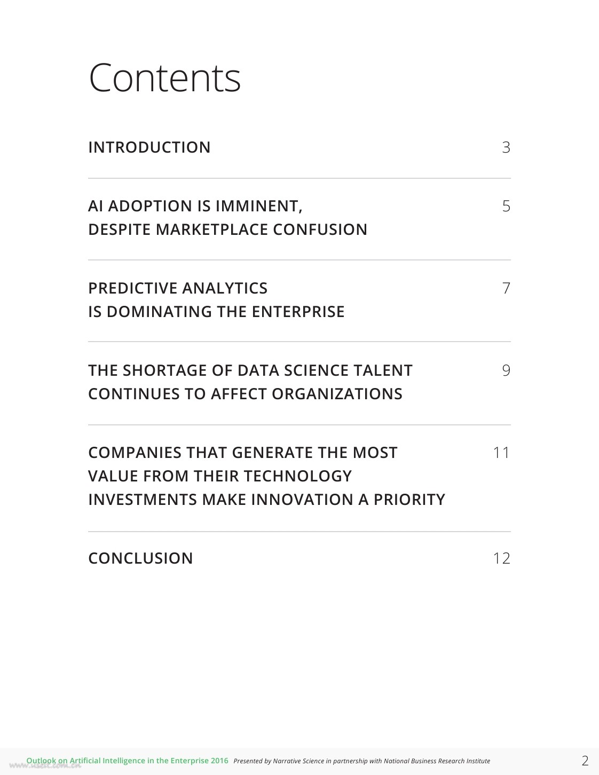
Task: Select page number 11 in contents
Action: 501,453
